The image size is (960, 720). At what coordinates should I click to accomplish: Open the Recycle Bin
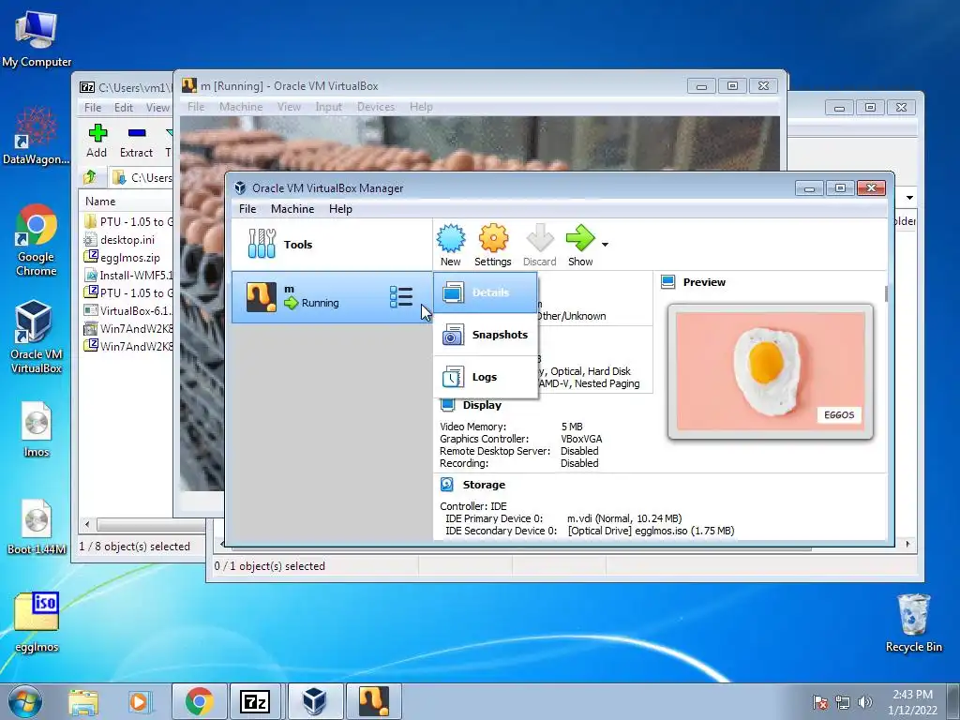913,622
